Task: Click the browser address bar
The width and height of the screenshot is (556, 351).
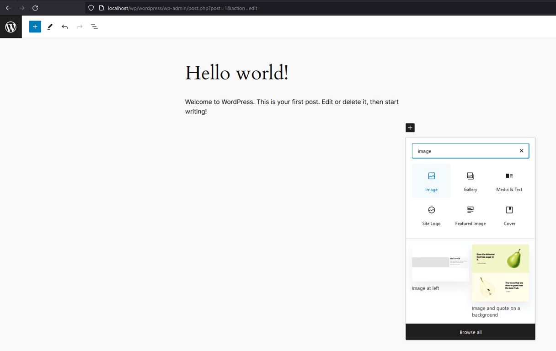Action: tap(183, 8)
